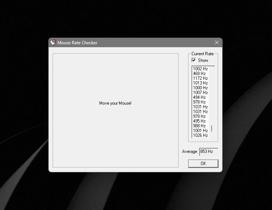Select the 1001 Hz rate entry
272x210 pixels.
tap(200, 131)
